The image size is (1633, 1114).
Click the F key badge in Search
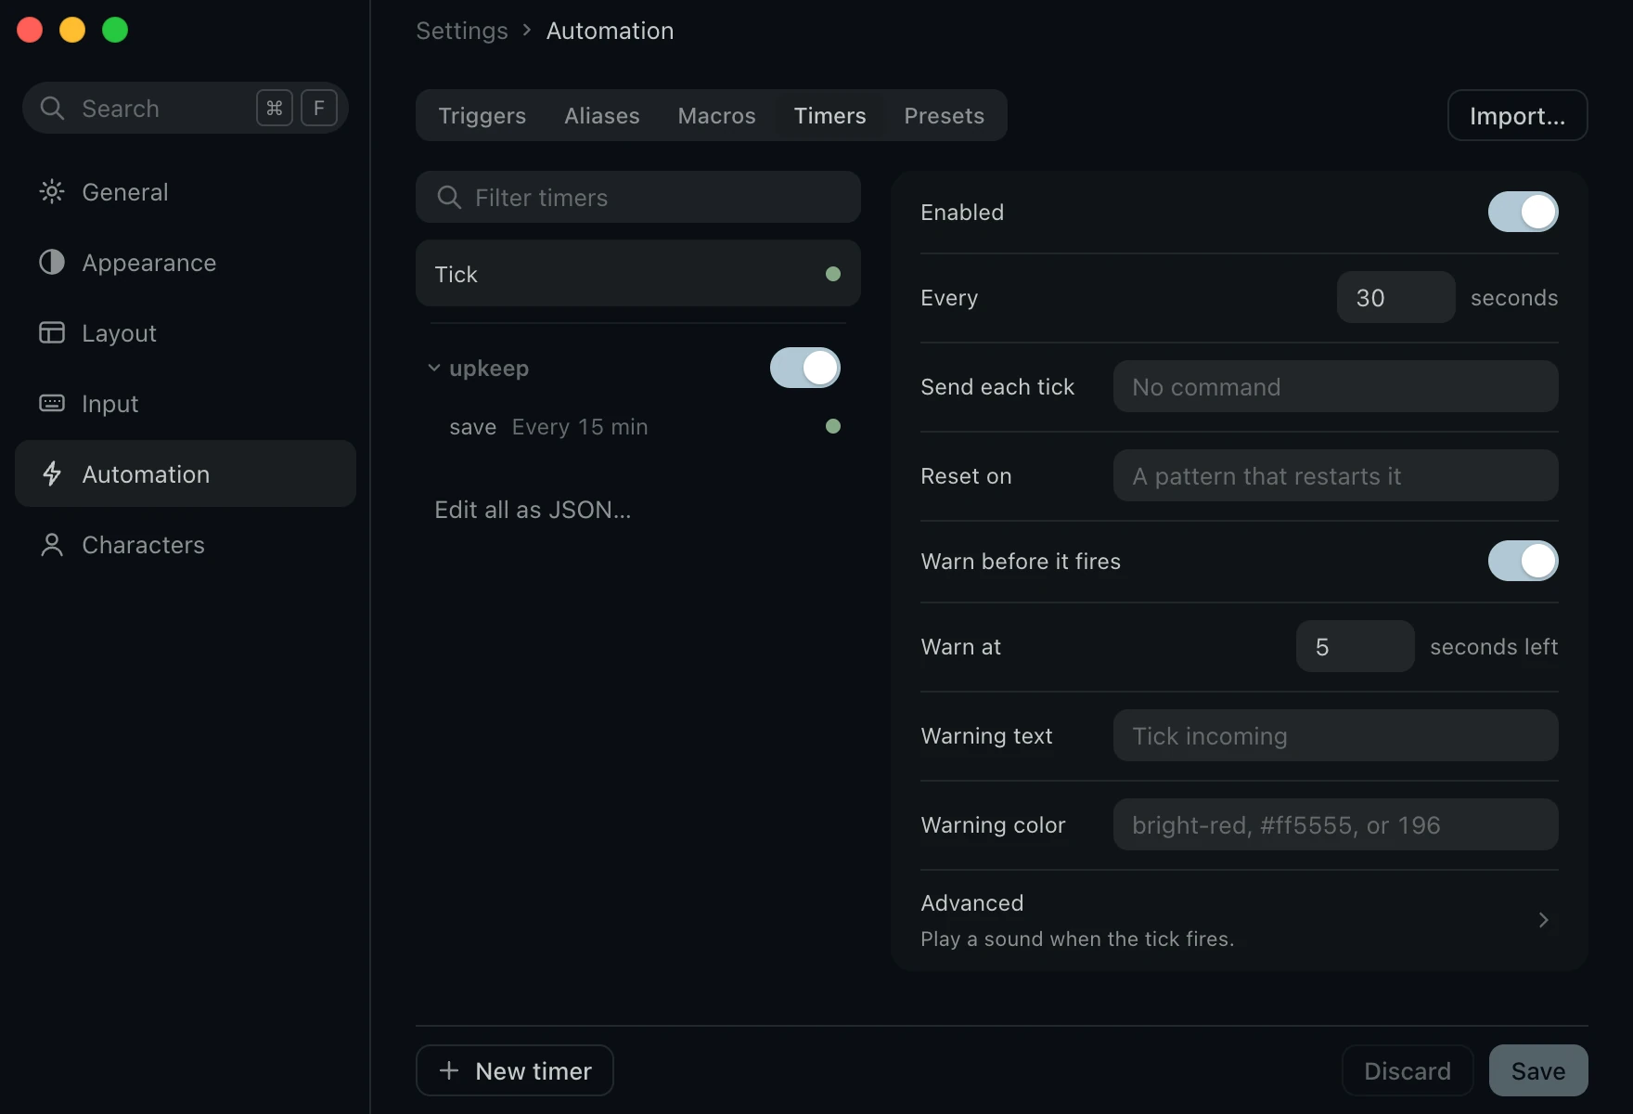tap(319, 109)
